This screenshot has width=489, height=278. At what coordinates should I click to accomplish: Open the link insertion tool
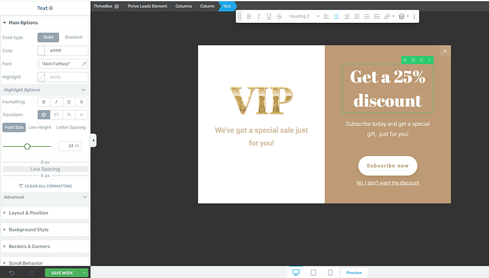[387, 16]
